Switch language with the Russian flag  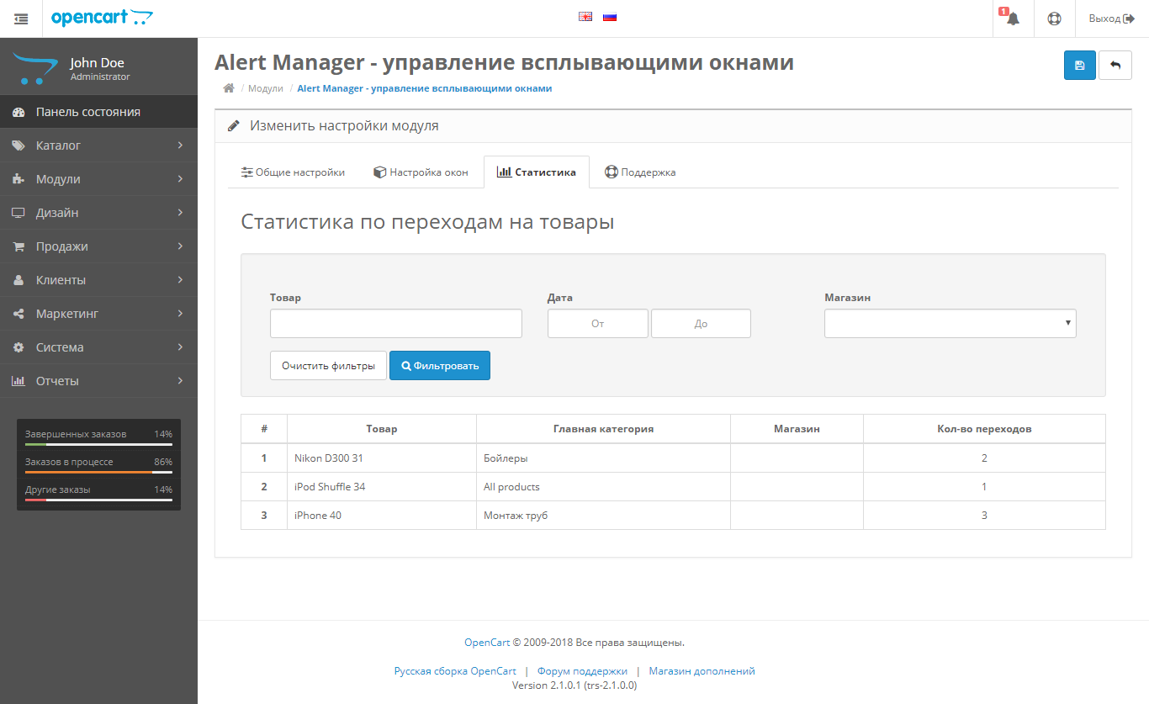pyautogui.click(x=610, y=17)
